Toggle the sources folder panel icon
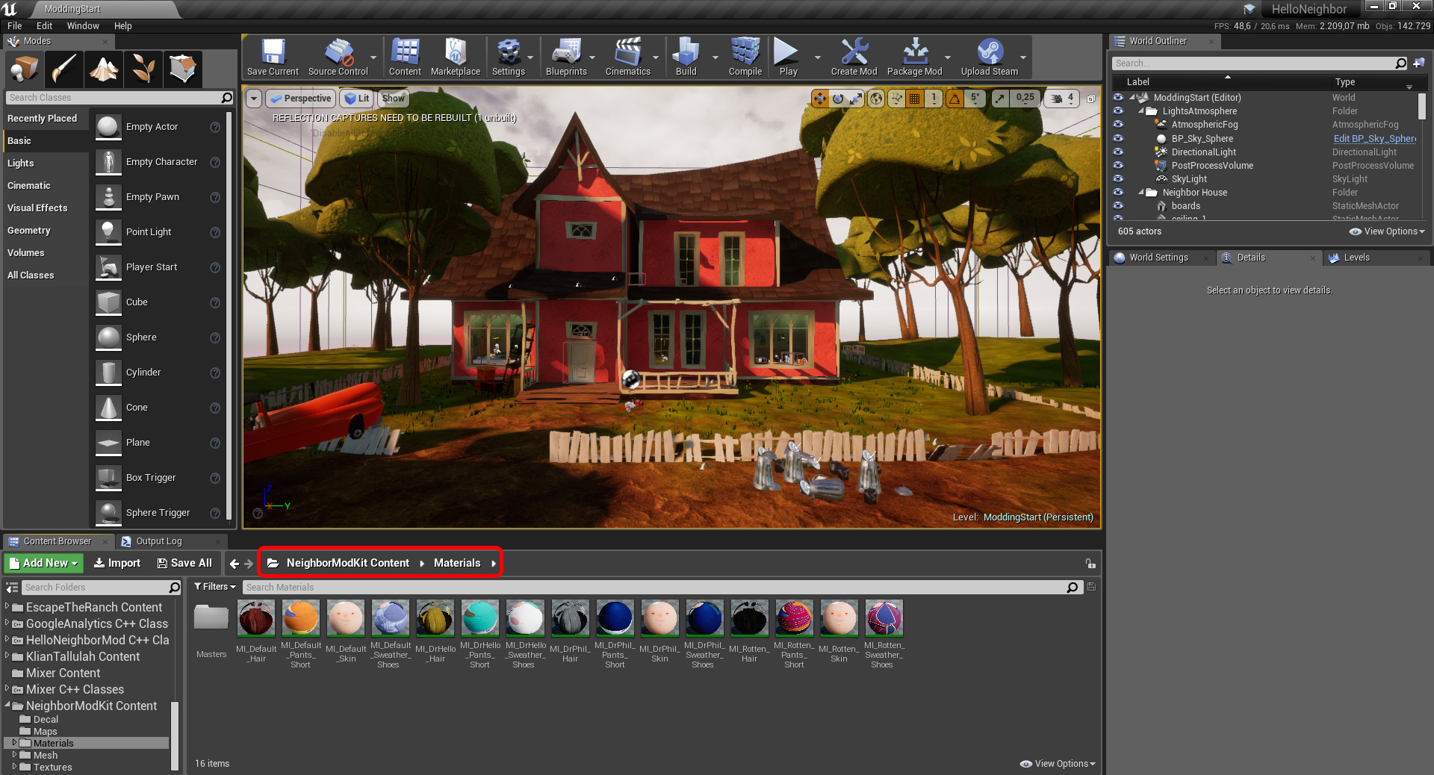Image resolution: width=1434 pixels, height=775 pixels. pyautogui.click(x=12, y=588)
